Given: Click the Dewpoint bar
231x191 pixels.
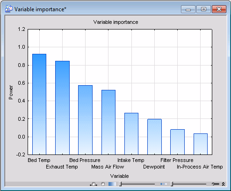Looking at the screenshot, I should click(x=154, y=137).
